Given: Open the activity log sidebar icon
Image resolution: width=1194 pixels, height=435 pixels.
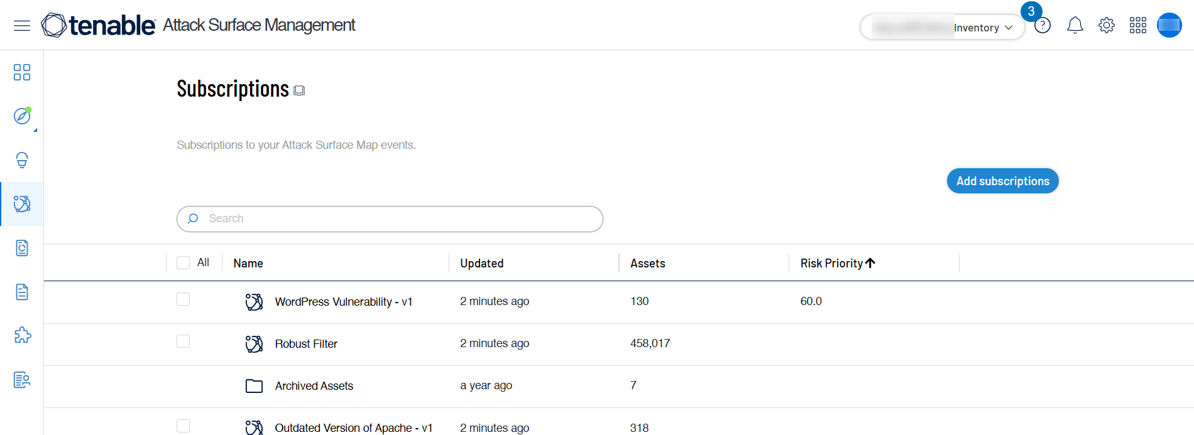Looking at the screenshot, I should point(22,380).
